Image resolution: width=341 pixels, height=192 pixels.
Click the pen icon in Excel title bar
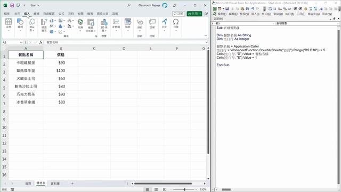point(175,5)
